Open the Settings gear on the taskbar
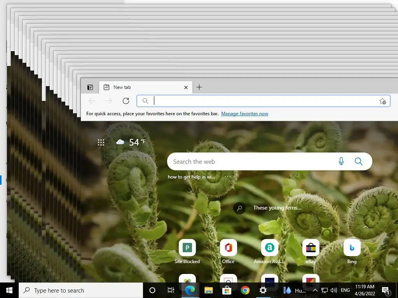Image resolution: width=398 pixels, height=298 pixels. point(263,290)
